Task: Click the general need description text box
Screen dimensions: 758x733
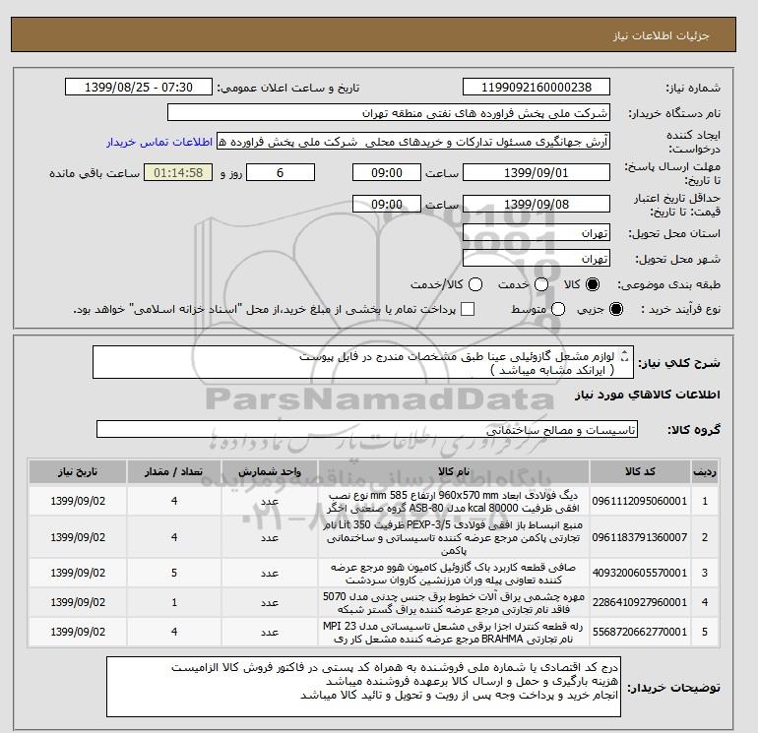Action: pos(363,362)
